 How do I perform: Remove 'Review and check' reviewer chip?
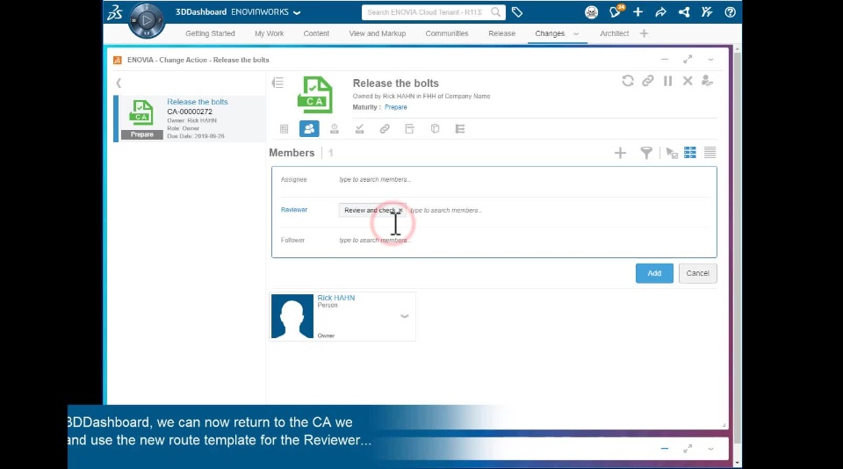click(400, 210)
